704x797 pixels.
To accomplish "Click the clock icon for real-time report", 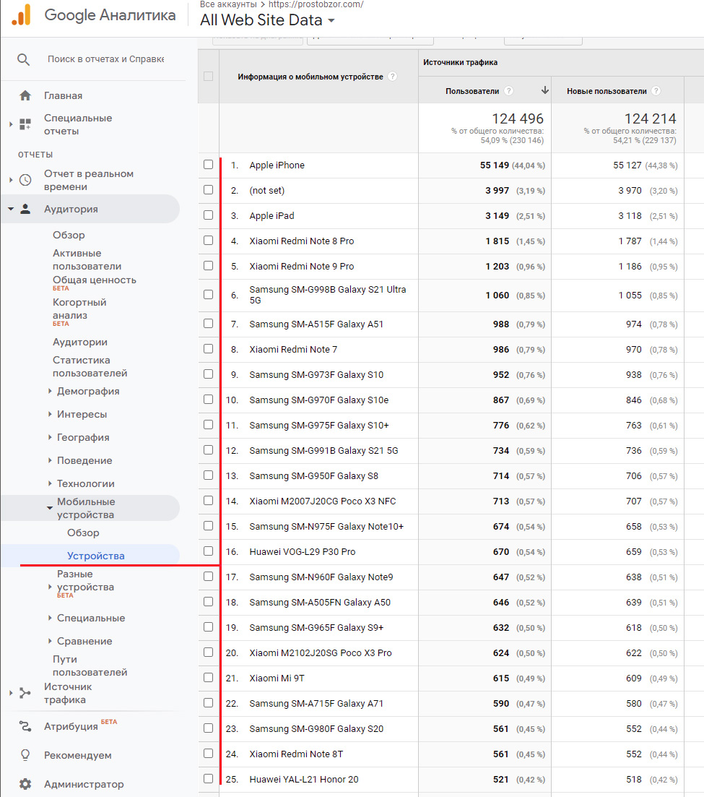I will pos(25,180).
